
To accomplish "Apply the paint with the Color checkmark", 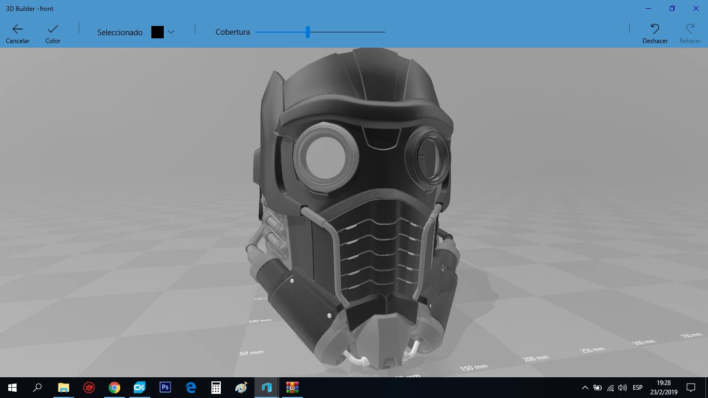I will pyautogui.click(x=53, y=33).
